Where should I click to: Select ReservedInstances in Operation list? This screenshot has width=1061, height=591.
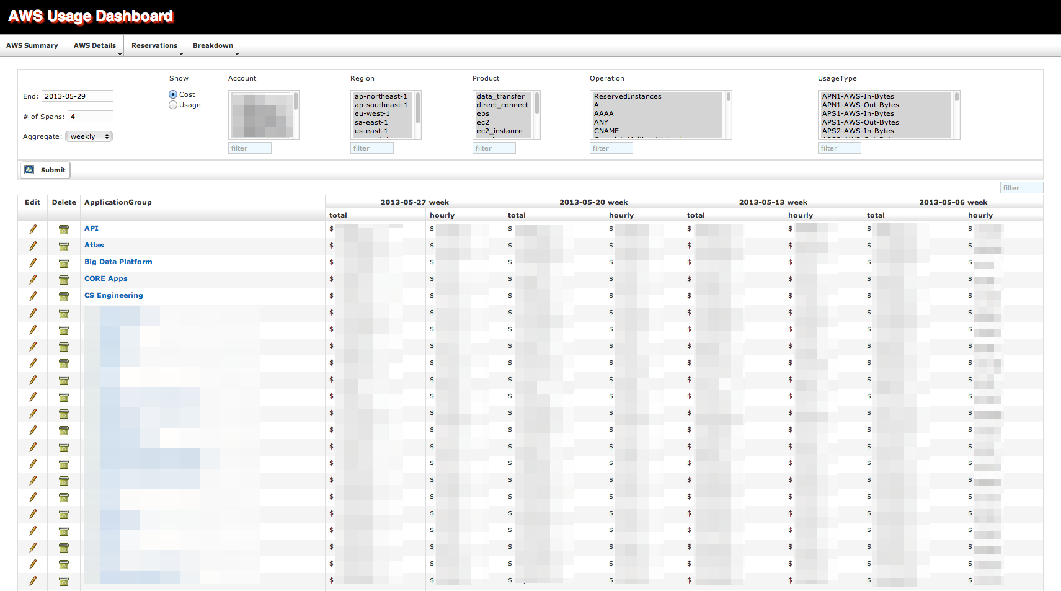click(x=657, y=96)
